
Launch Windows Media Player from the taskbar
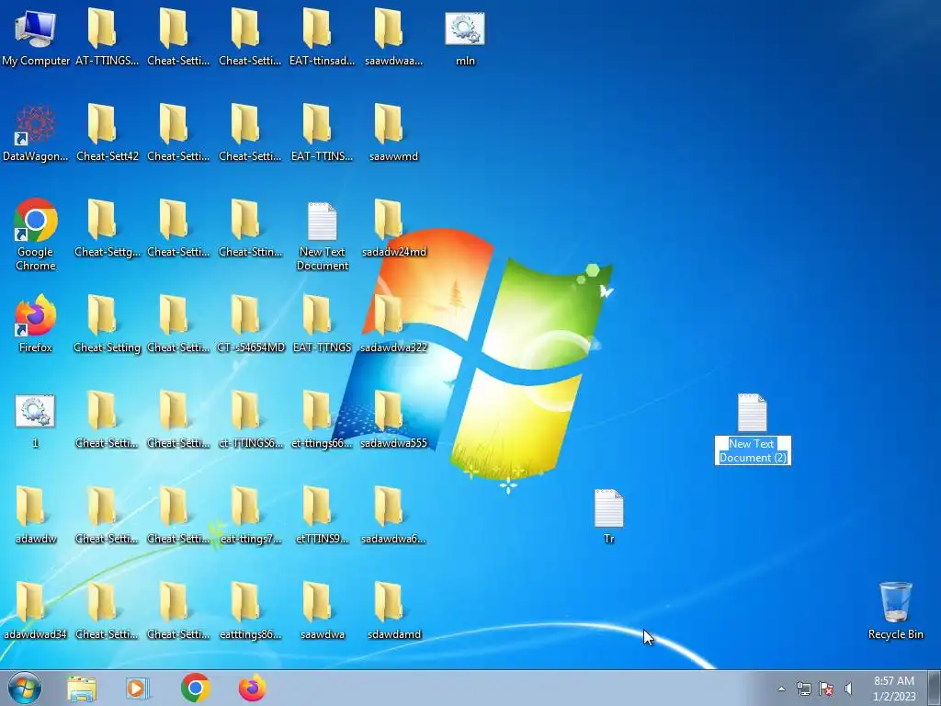(x=138, y=689)
